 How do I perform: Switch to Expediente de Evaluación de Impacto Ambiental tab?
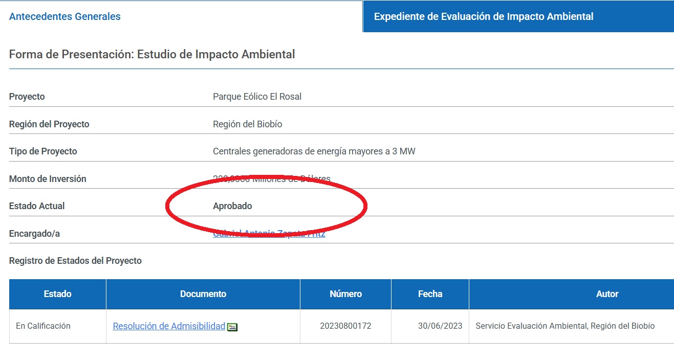(x=483, y=16)
